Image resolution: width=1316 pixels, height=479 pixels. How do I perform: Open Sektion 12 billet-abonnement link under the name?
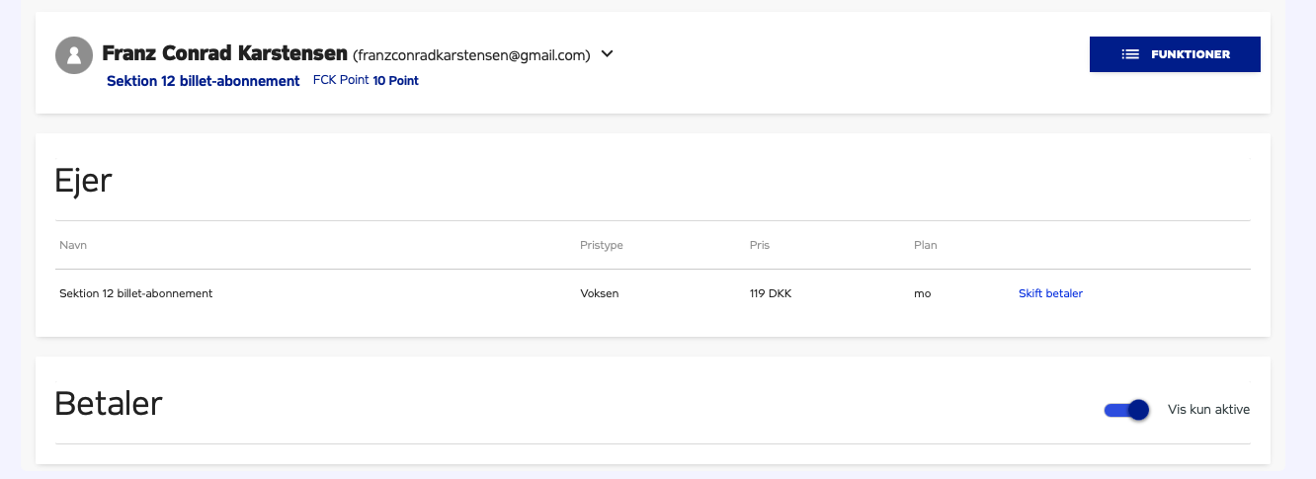click(x=204, y=81)
